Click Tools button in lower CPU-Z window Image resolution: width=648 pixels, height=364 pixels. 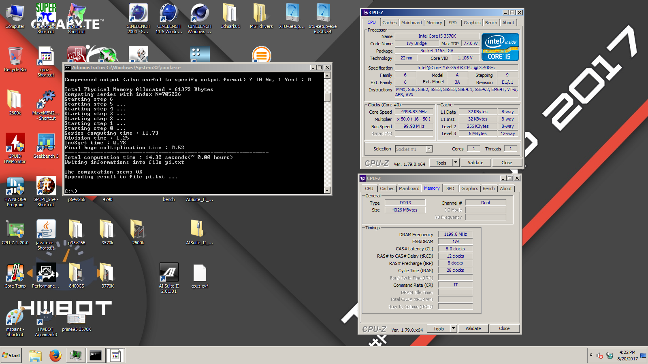439,328
